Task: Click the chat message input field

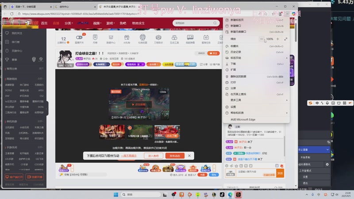Action: [x=255, y=173]
